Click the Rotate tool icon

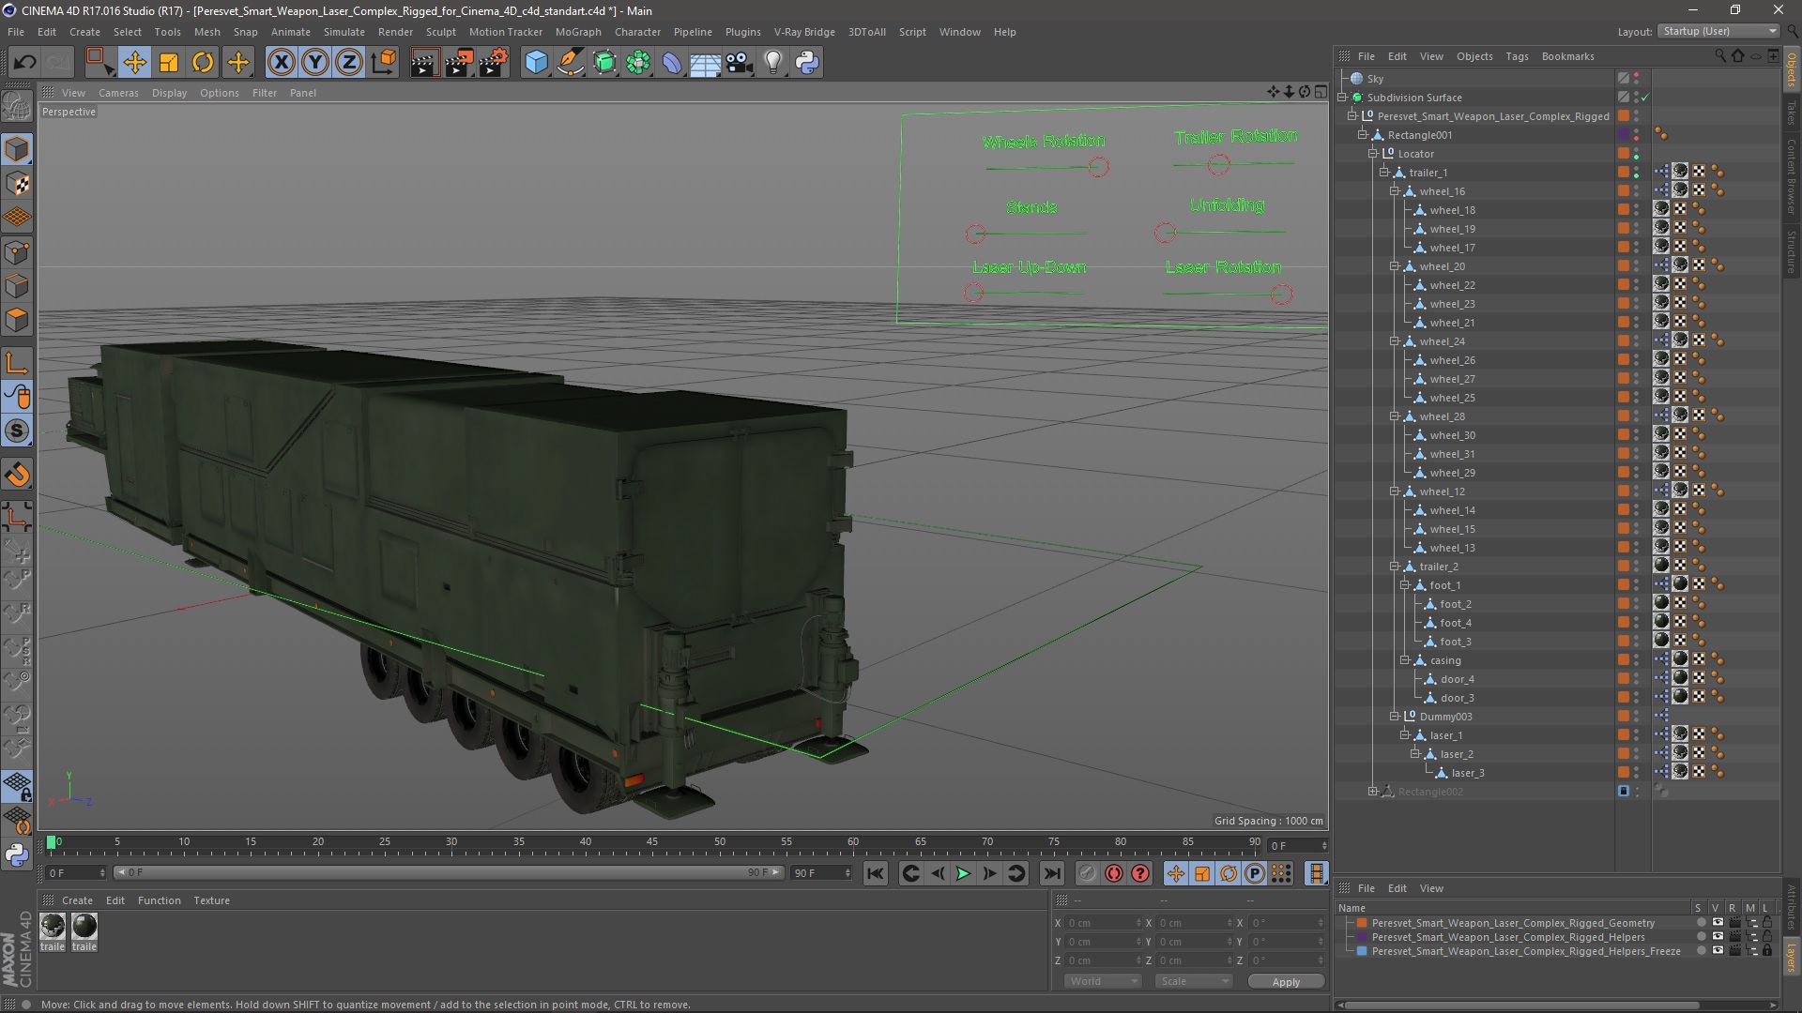(x=203, y=62)
